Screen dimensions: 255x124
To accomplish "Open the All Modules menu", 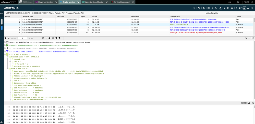I will (x=27, y=2).
